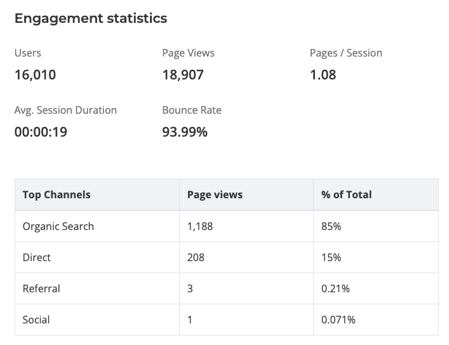Viewport: 449px width, 345px height.
Task: Select the Direct channel row
Action: click(x=36, y=257)
